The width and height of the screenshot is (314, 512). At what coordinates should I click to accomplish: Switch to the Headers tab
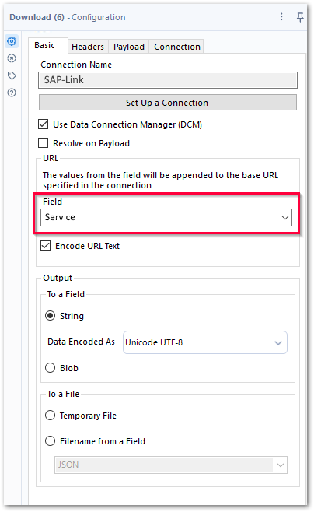[x=88, y=47]
